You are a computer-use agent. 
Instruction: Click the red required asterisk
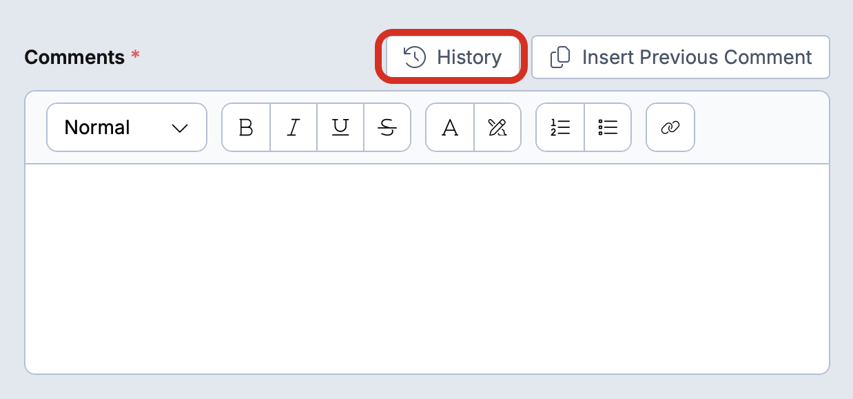click(x=135, y=54)
